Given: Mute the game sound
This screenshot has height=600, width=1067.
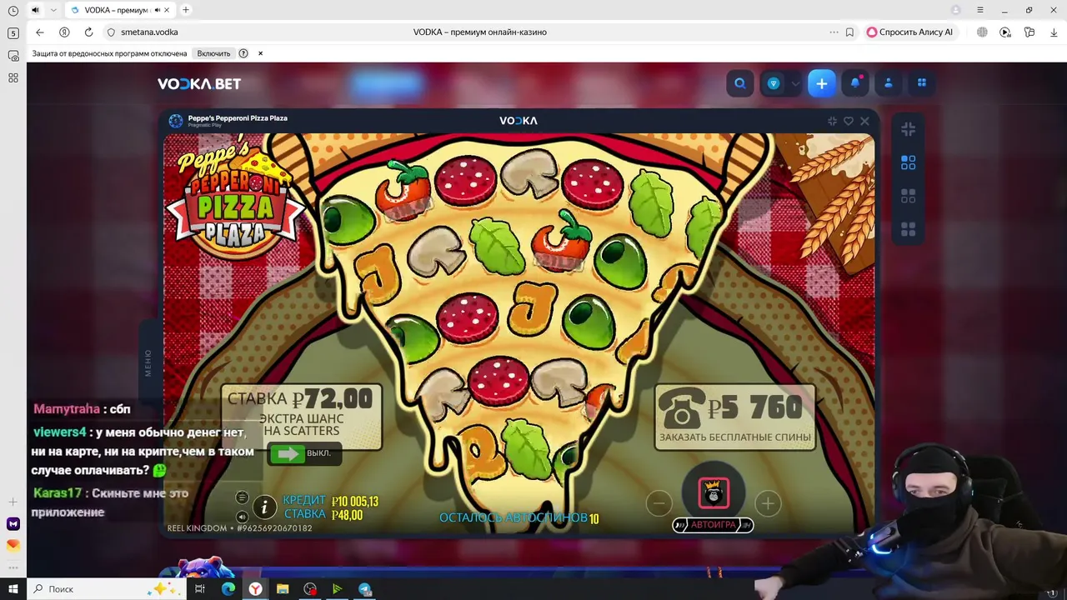Looking at the screenshot, I should coord(242,517).
